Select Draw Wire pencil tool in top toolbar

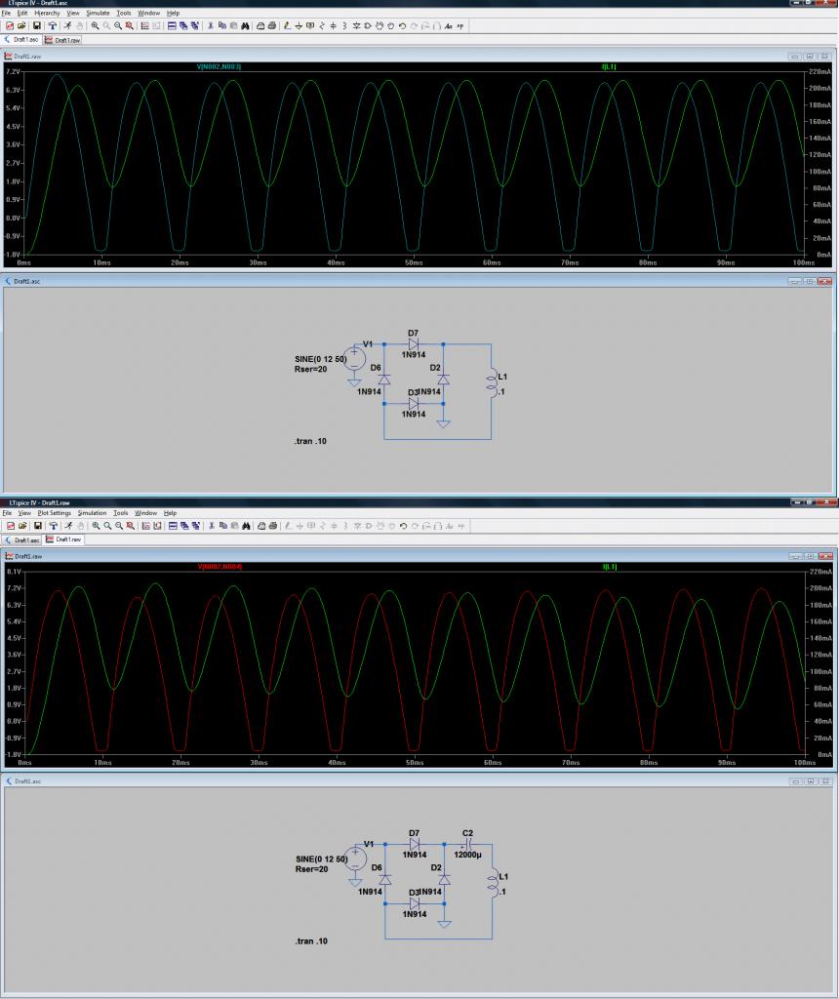click(x=287, y=26)
